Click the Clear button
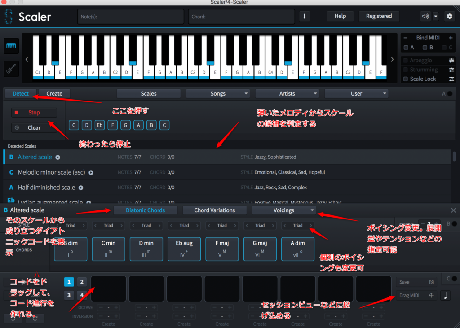The width and height of the screenshot is (460, 328). [34, 127]
